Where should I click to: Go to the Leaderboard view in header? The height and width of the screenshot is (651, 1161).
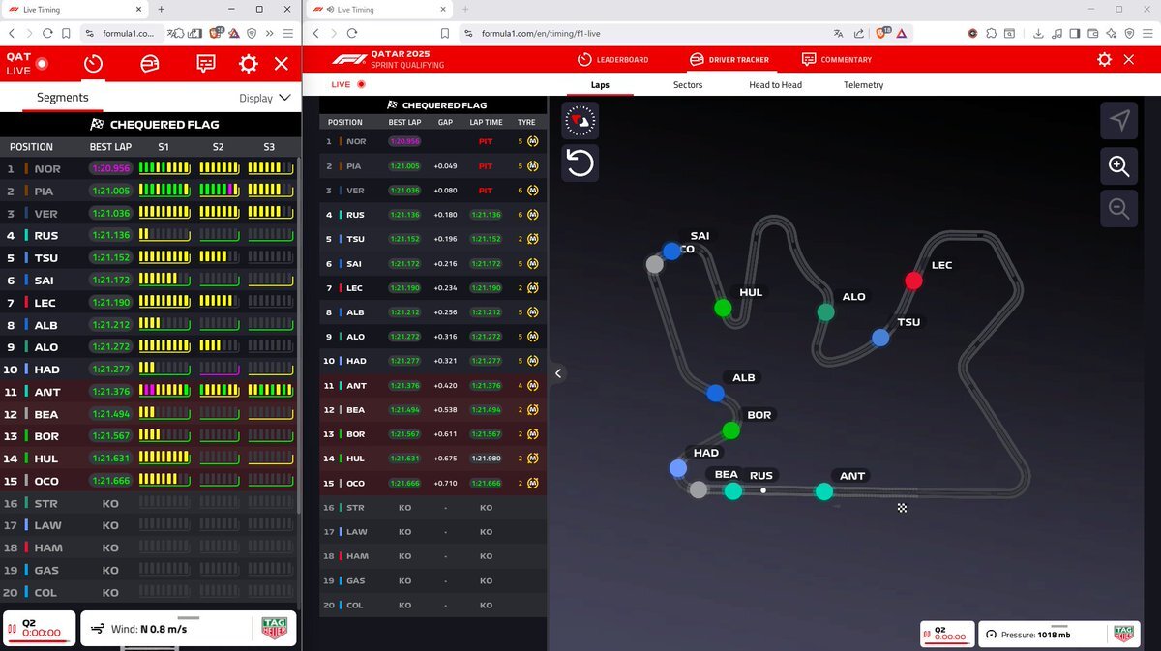tap(612, 60)
